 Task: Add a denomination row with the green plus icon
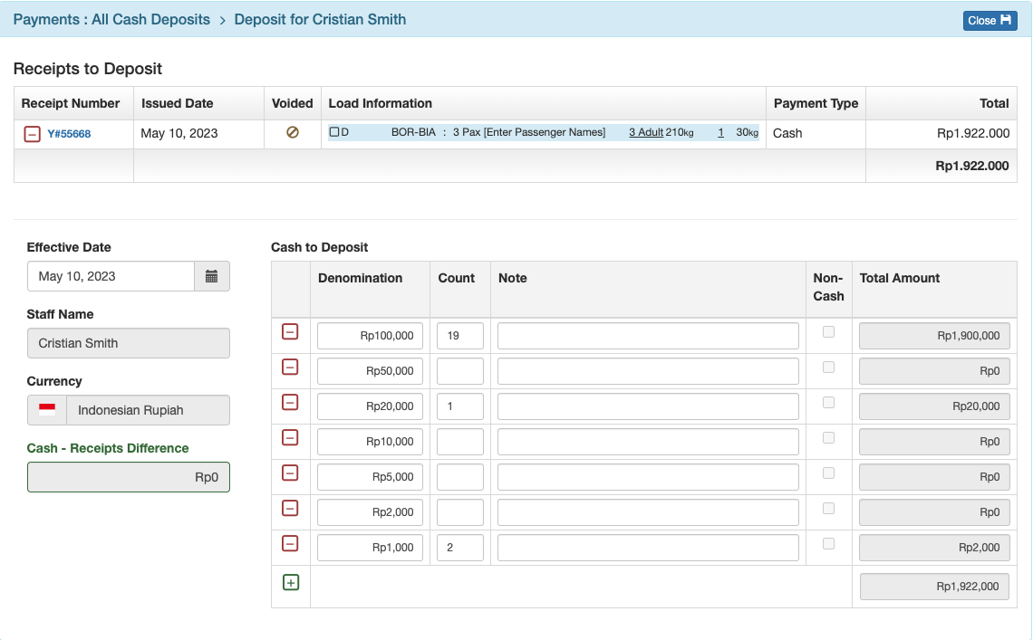click(291, 582)
